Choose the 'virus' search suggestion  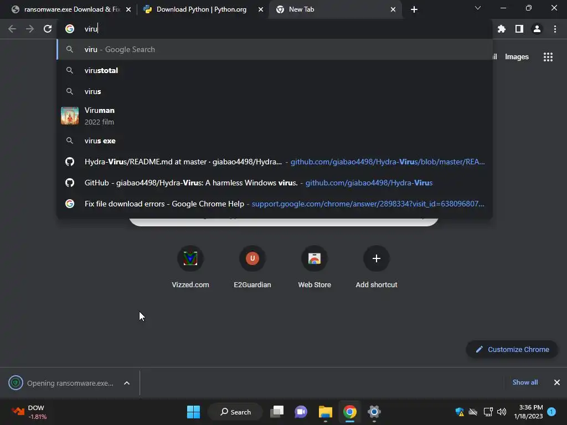coord(275,91)
